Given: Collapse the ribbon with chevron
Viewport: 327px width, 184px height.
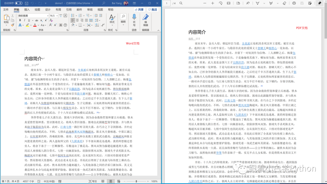Looking at the screenshot, I should (158, 30).
